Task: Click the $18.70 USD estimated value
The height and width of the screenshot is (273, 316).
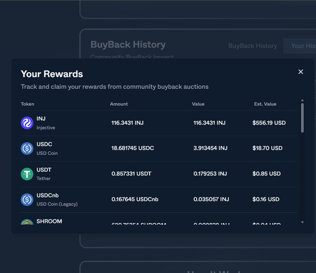Action: click(x=267, y=148)
